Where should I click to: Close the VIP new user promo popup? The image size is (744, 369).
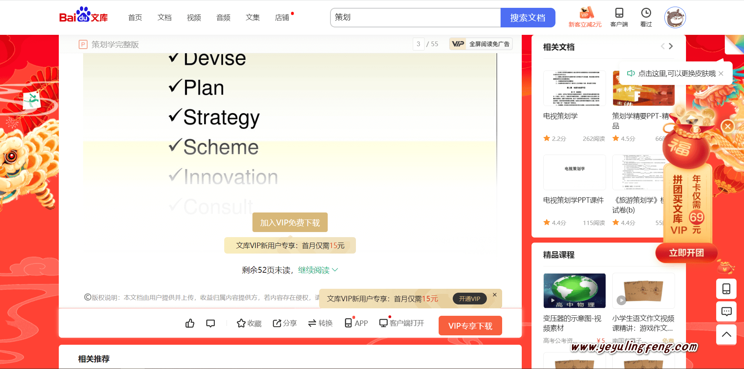coord(495,295)
